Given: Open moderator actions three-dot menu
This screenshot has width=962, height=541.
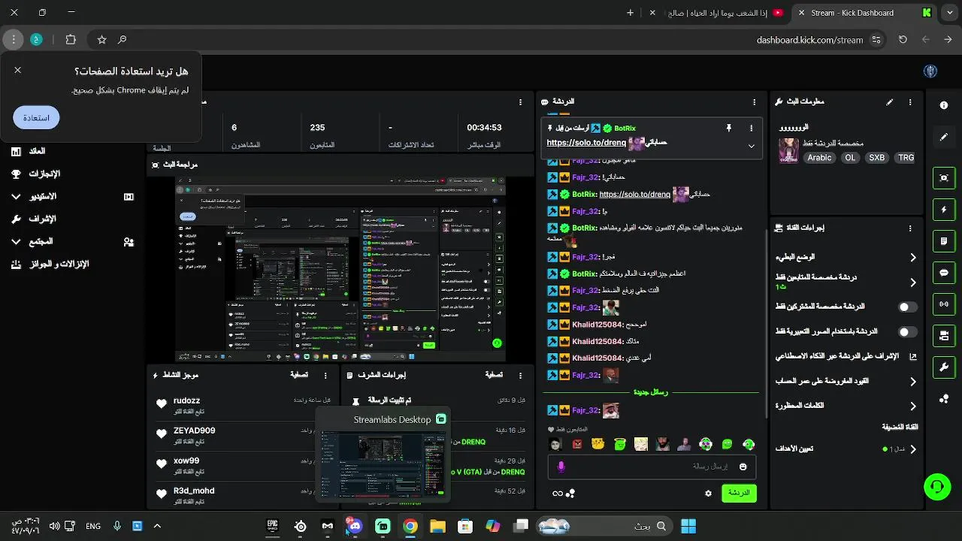Looking at the screenshot, I should pos(521,374).
